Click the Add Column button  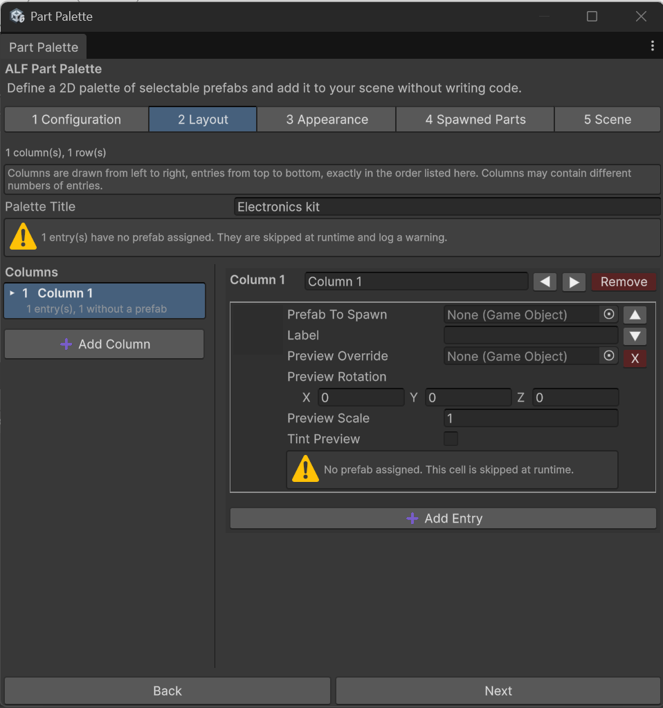[105, 344]
